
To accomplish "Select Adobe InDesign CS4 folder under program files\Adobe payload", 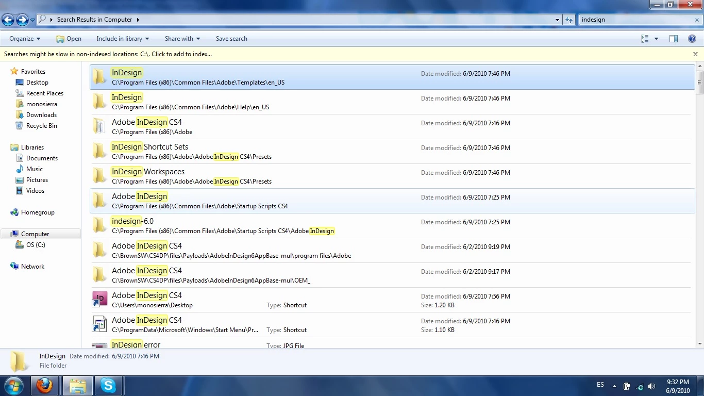I will [392, 251].
